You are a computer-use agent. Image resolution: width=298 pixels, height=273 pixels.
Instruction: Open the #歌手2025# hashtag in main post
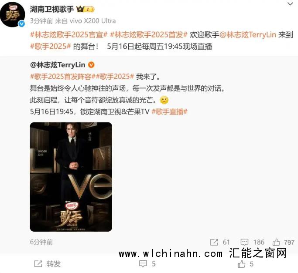(x=51, y=46)
